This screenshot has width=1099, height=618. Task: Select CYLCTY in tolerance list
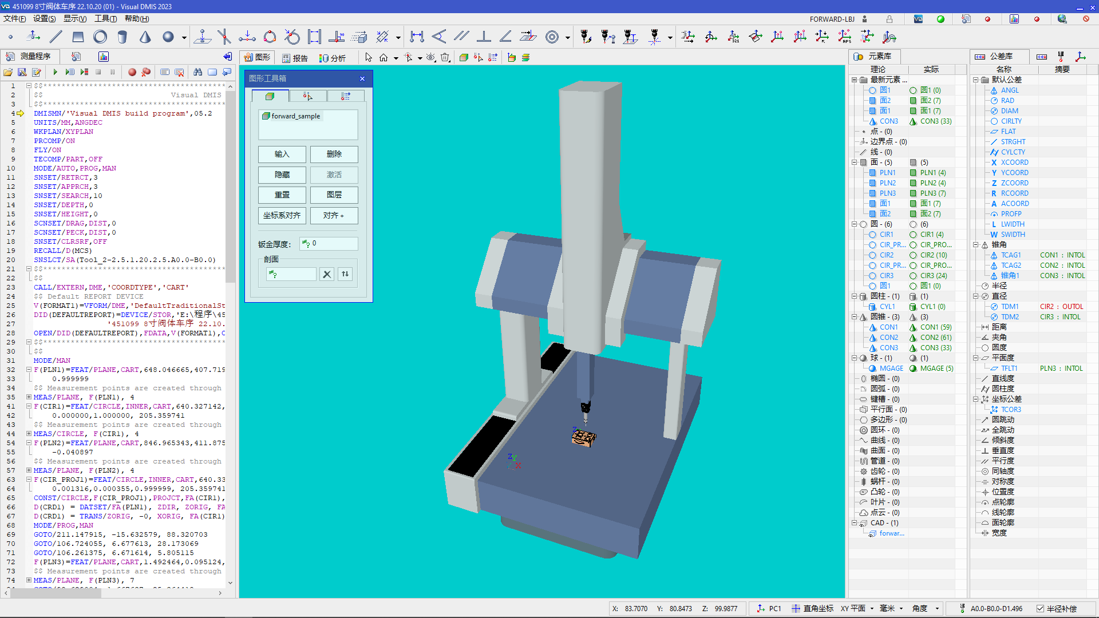[x=1013, y=152]
